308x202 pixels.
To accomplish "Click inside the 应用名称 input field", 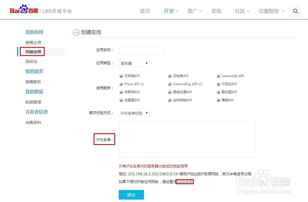I will [141, 50].
